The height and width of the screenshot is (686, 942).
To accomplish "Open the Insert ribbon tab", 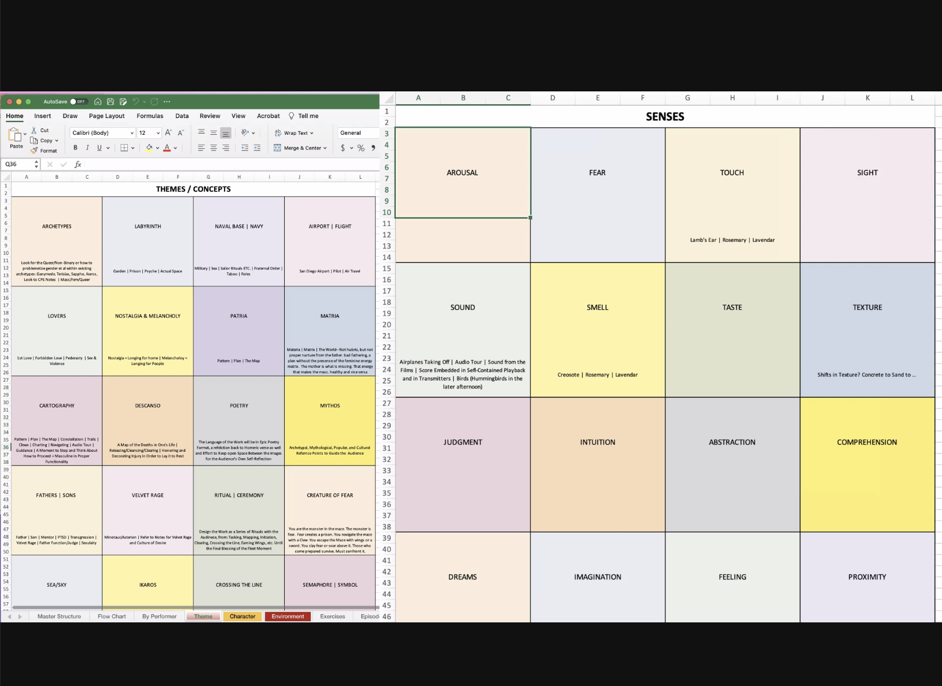I will [42, 116].
